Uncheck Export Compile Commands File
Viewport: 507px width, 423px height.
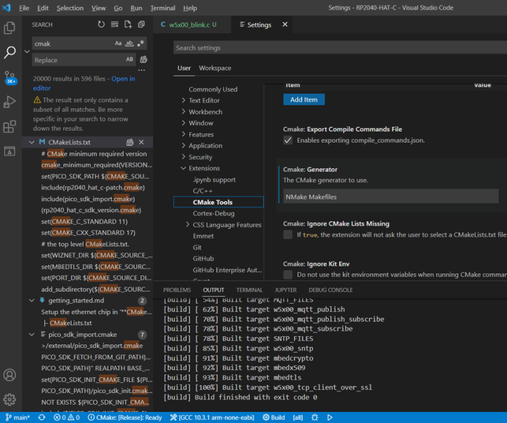288,140
